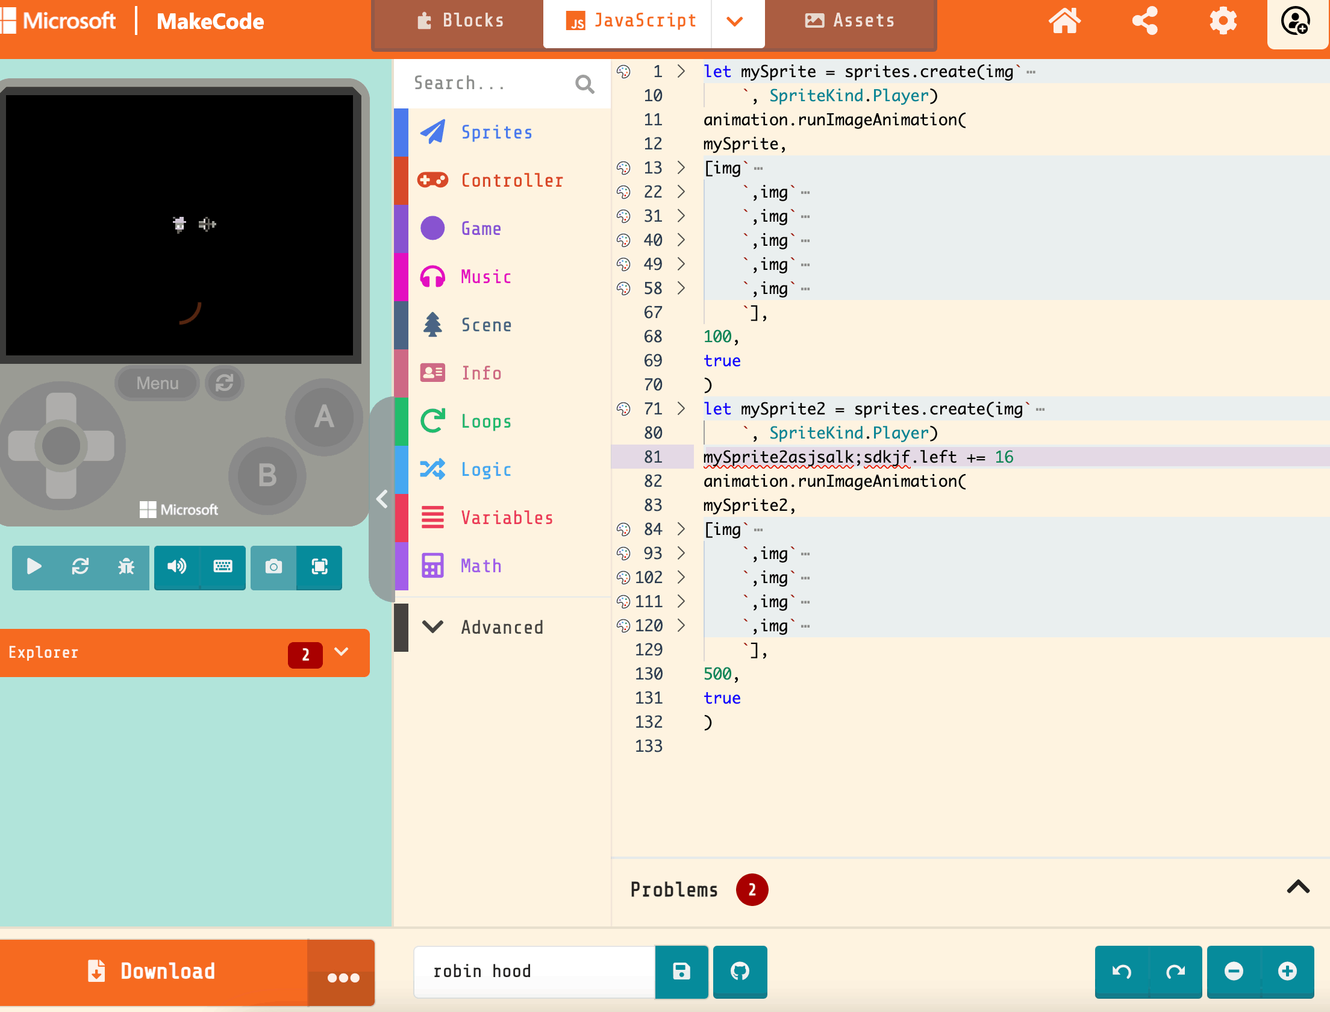The width and height of the screenshot is (1330, 1012).
Task: Switch to the Assets tab
Action: pyautogui.click(x=849, y=22)
